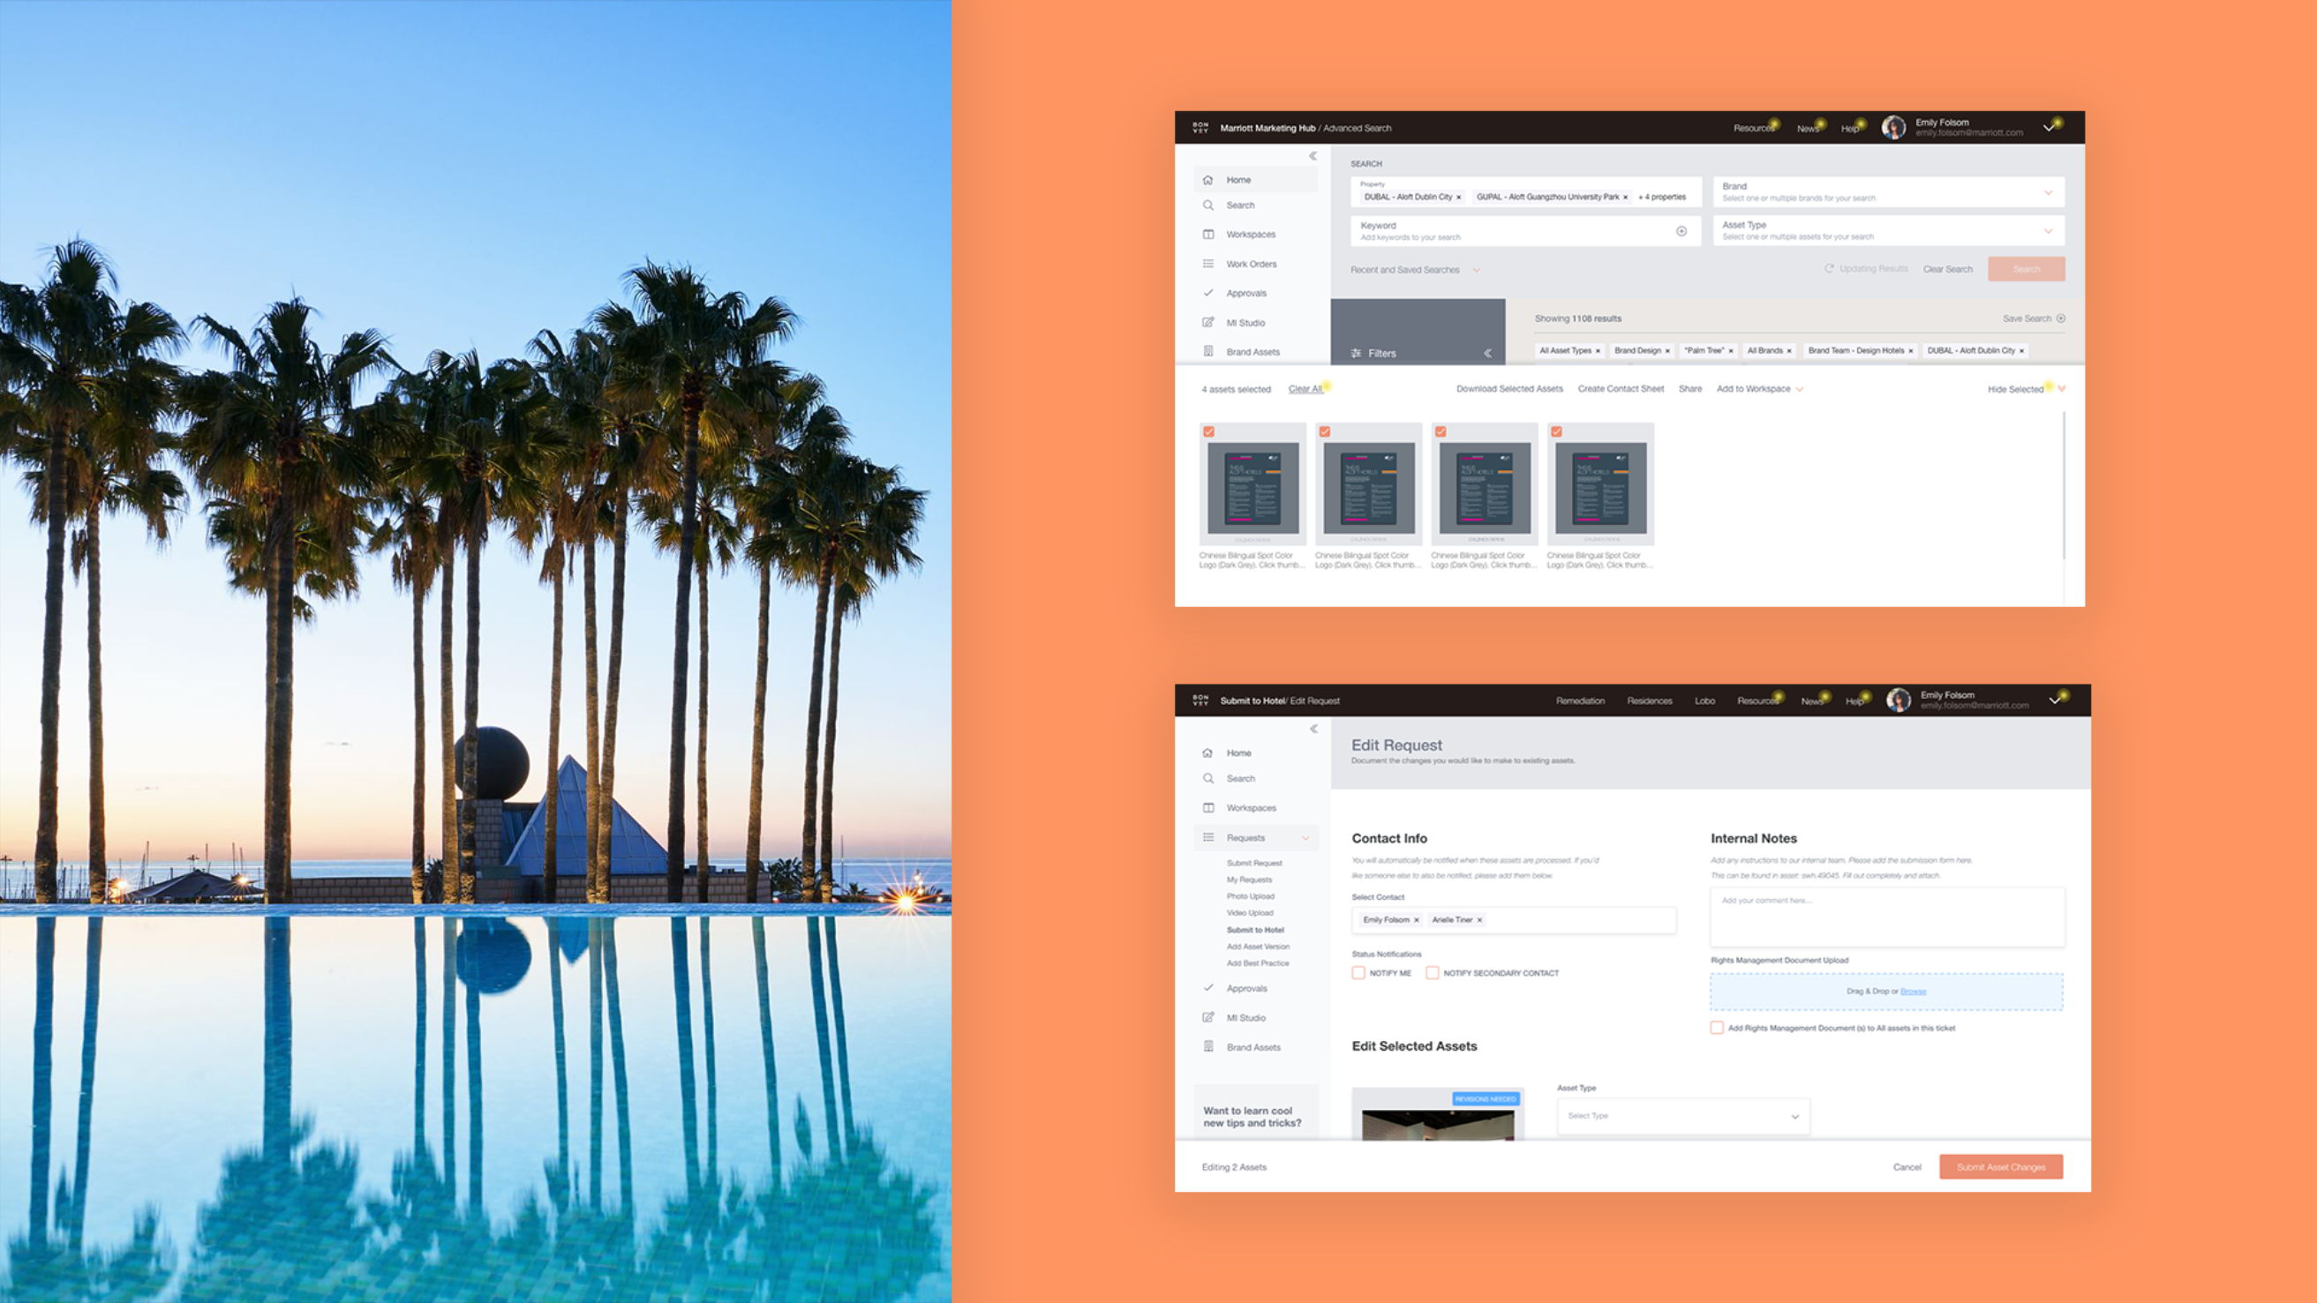Screen dimensions: 2317x1303
Task: Expand Recent and Saved Searches
Action: (x=1415, y=270)
